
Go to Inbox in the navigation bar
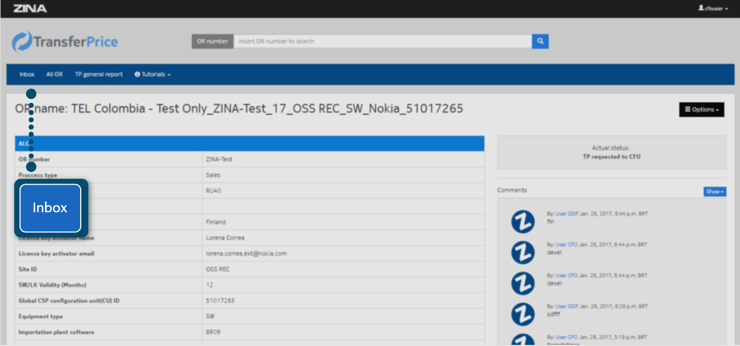[27, 75]
